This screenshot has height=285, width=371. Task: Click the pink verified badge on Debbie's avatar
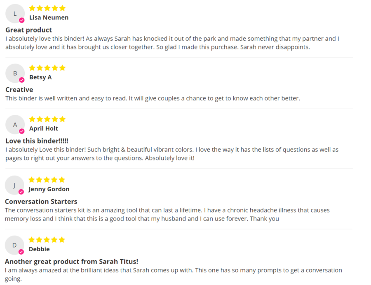[x=21, y=252]
